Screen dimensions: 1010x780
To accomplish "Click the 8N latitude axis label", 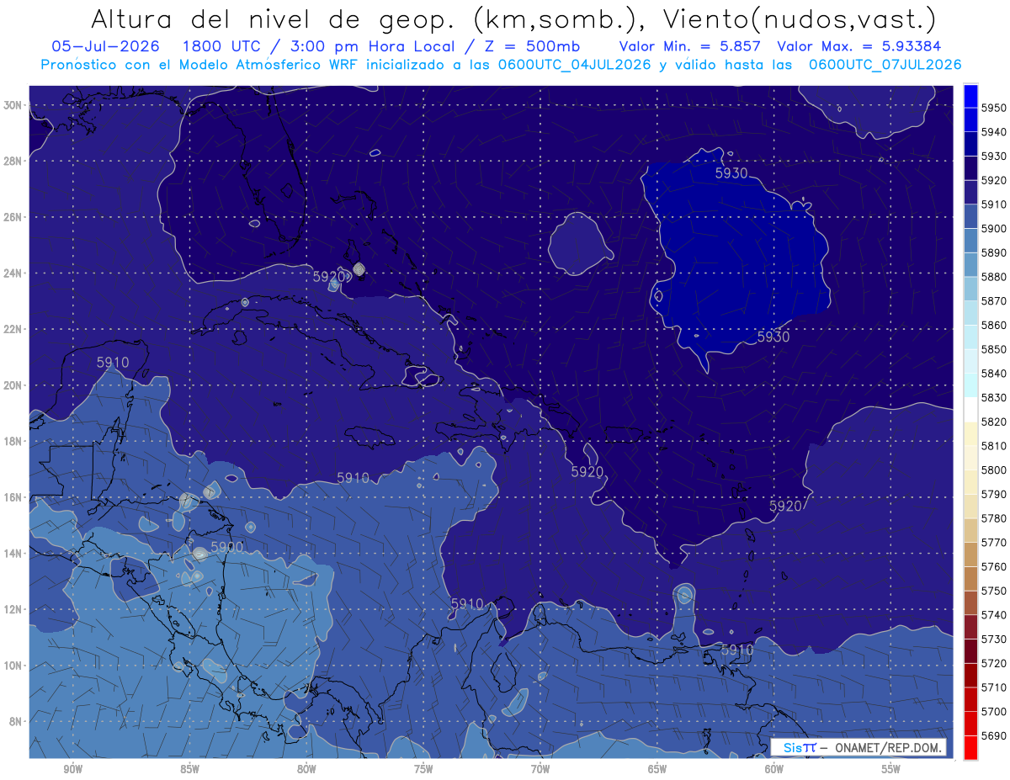I will click(x=15, y=721).
